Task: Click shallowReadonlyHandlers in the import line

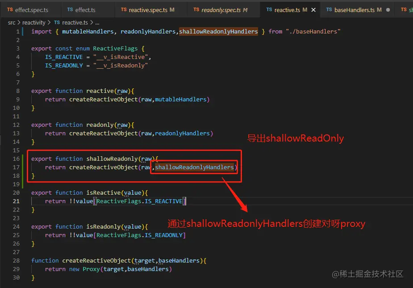Action: [x=218, y=32]
